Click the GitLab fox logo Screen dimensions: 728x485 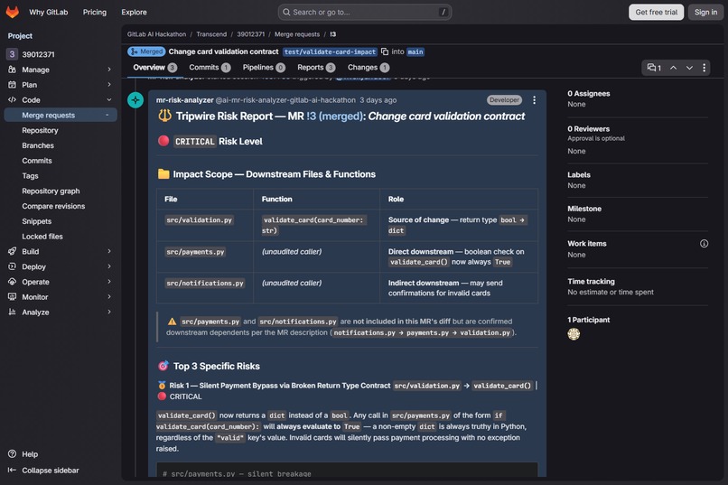[x=13, y=12]
